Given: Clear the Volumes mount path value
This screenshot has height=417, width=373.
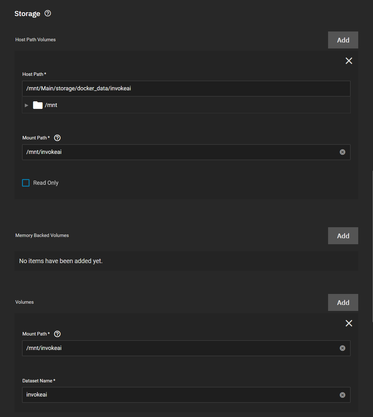Looking at the screenshot, I should click(342, 348).
